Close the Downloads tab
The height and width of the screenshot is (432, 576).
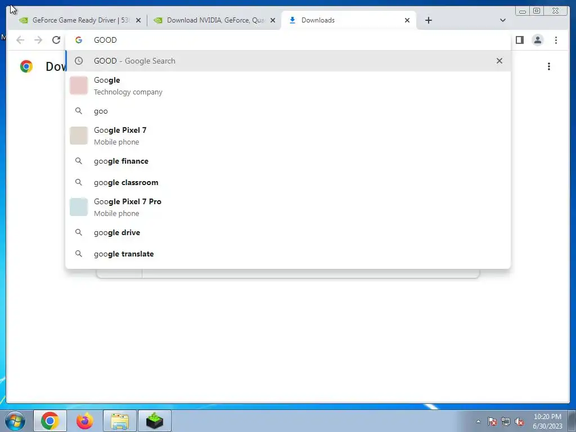(x=407, y=21)
